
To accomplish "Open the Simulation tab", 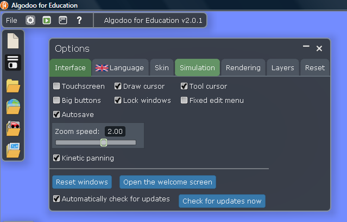I will point(197,67).
